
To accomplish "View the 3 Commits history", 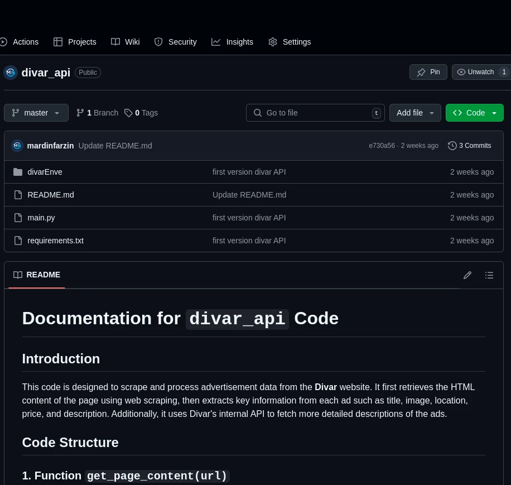I will (x=470, y=146).
